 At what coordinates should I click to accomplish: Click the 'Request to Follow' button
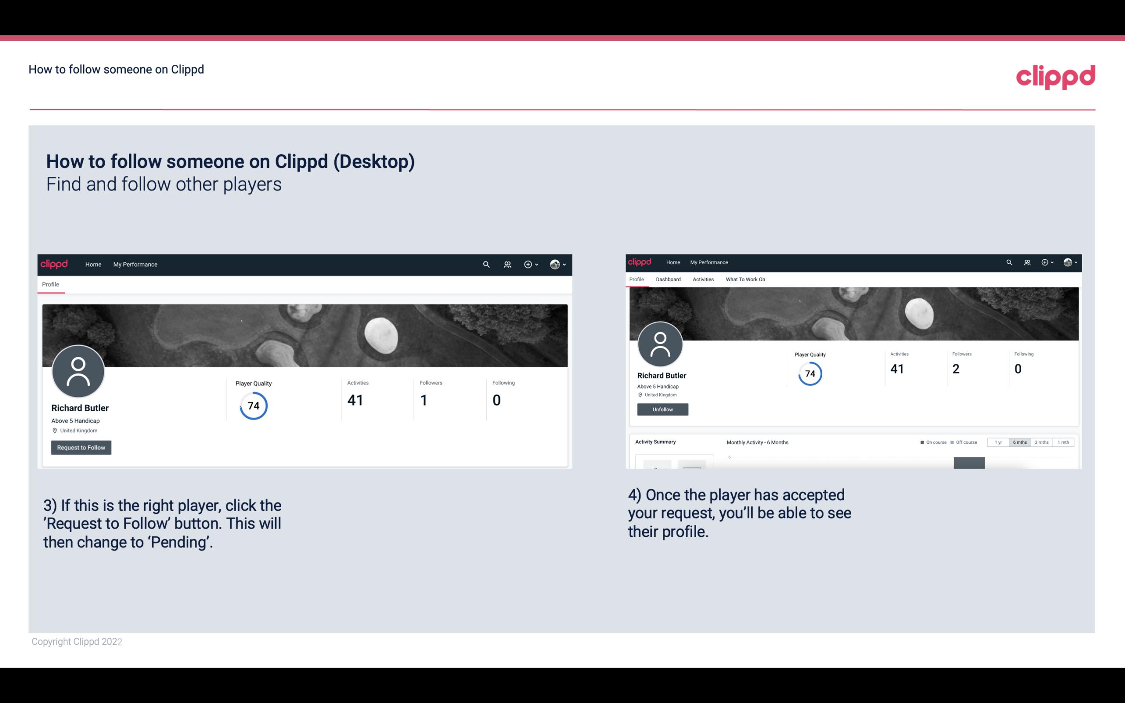81,447
